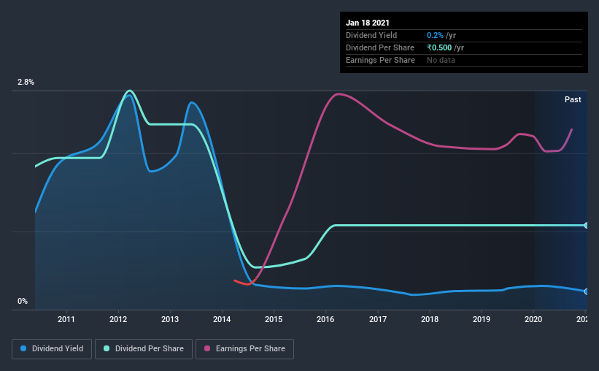Click the 2.8% y-axis label
This screenshot has height=371, width=599.
click(26, 83)
